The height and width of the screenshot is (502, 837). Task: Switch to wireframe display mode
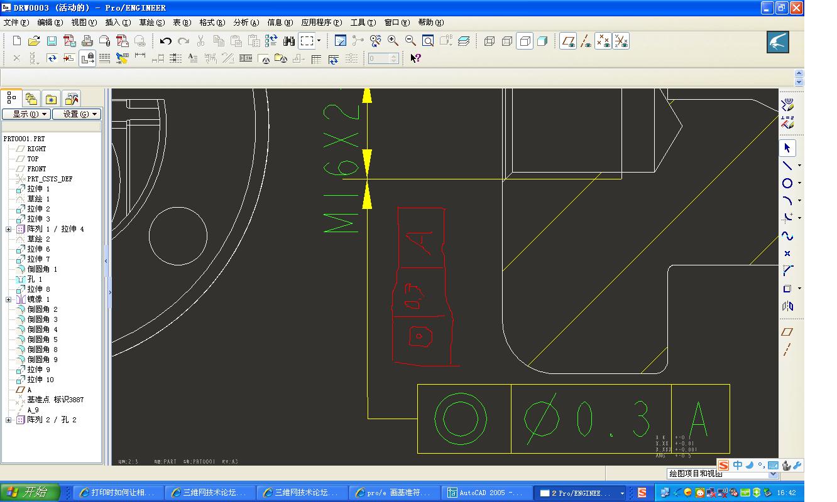[x=490, y=41]
